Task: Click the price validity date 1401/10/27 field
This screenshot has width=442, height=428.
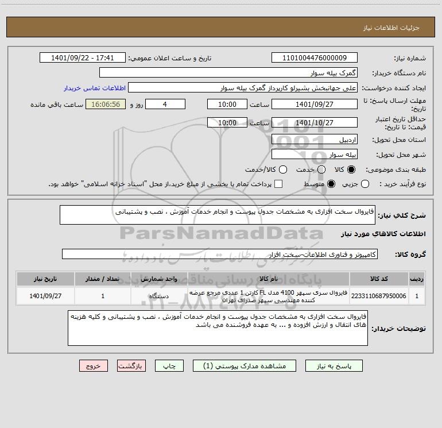Action: tap(315, 122)
